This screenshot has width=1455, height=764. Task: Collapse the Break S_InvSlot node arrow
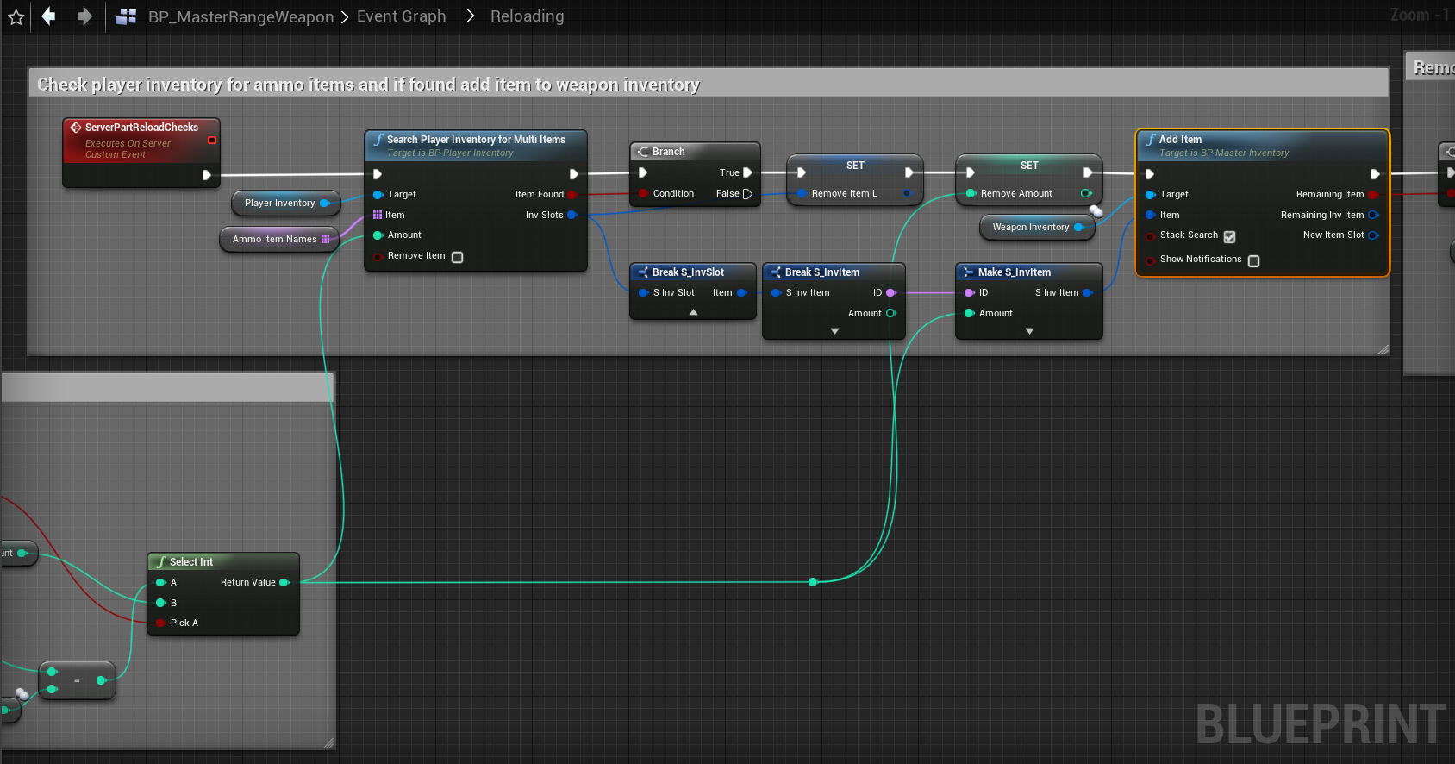[693, 313]
